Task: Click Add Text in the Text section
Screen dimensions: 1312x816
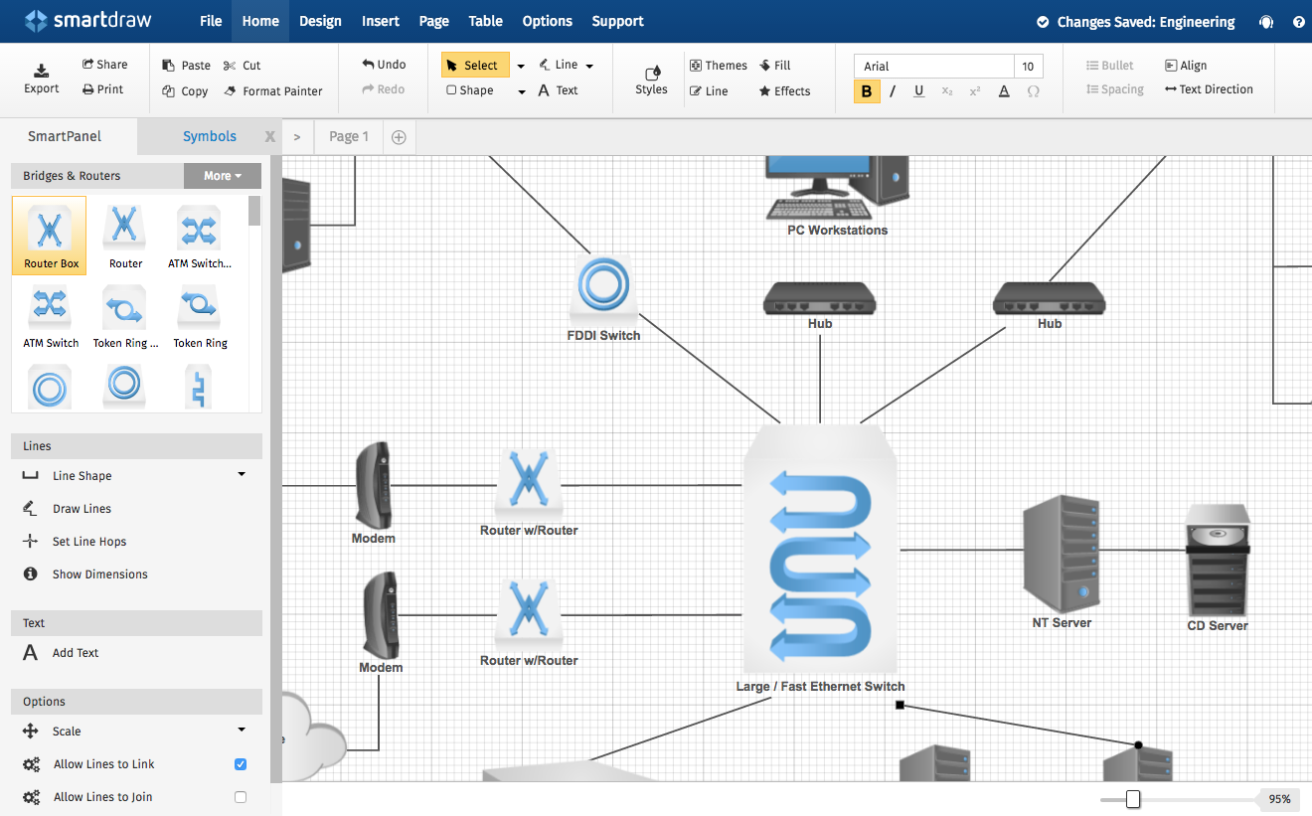Action: [x=76, y=653]
